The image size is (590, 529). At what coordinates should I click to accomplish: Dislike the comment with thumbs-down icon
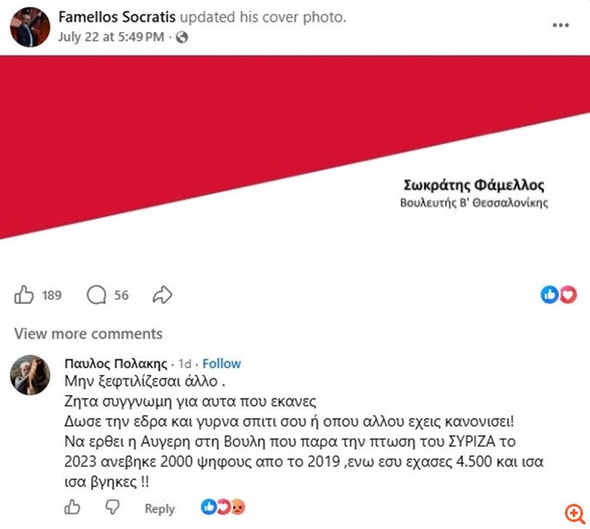[112, 507]
